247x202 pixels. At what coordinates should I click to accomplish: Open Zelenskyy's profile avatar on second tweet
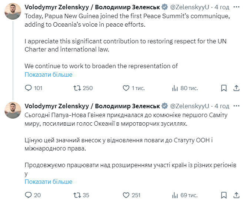point(13,110)
